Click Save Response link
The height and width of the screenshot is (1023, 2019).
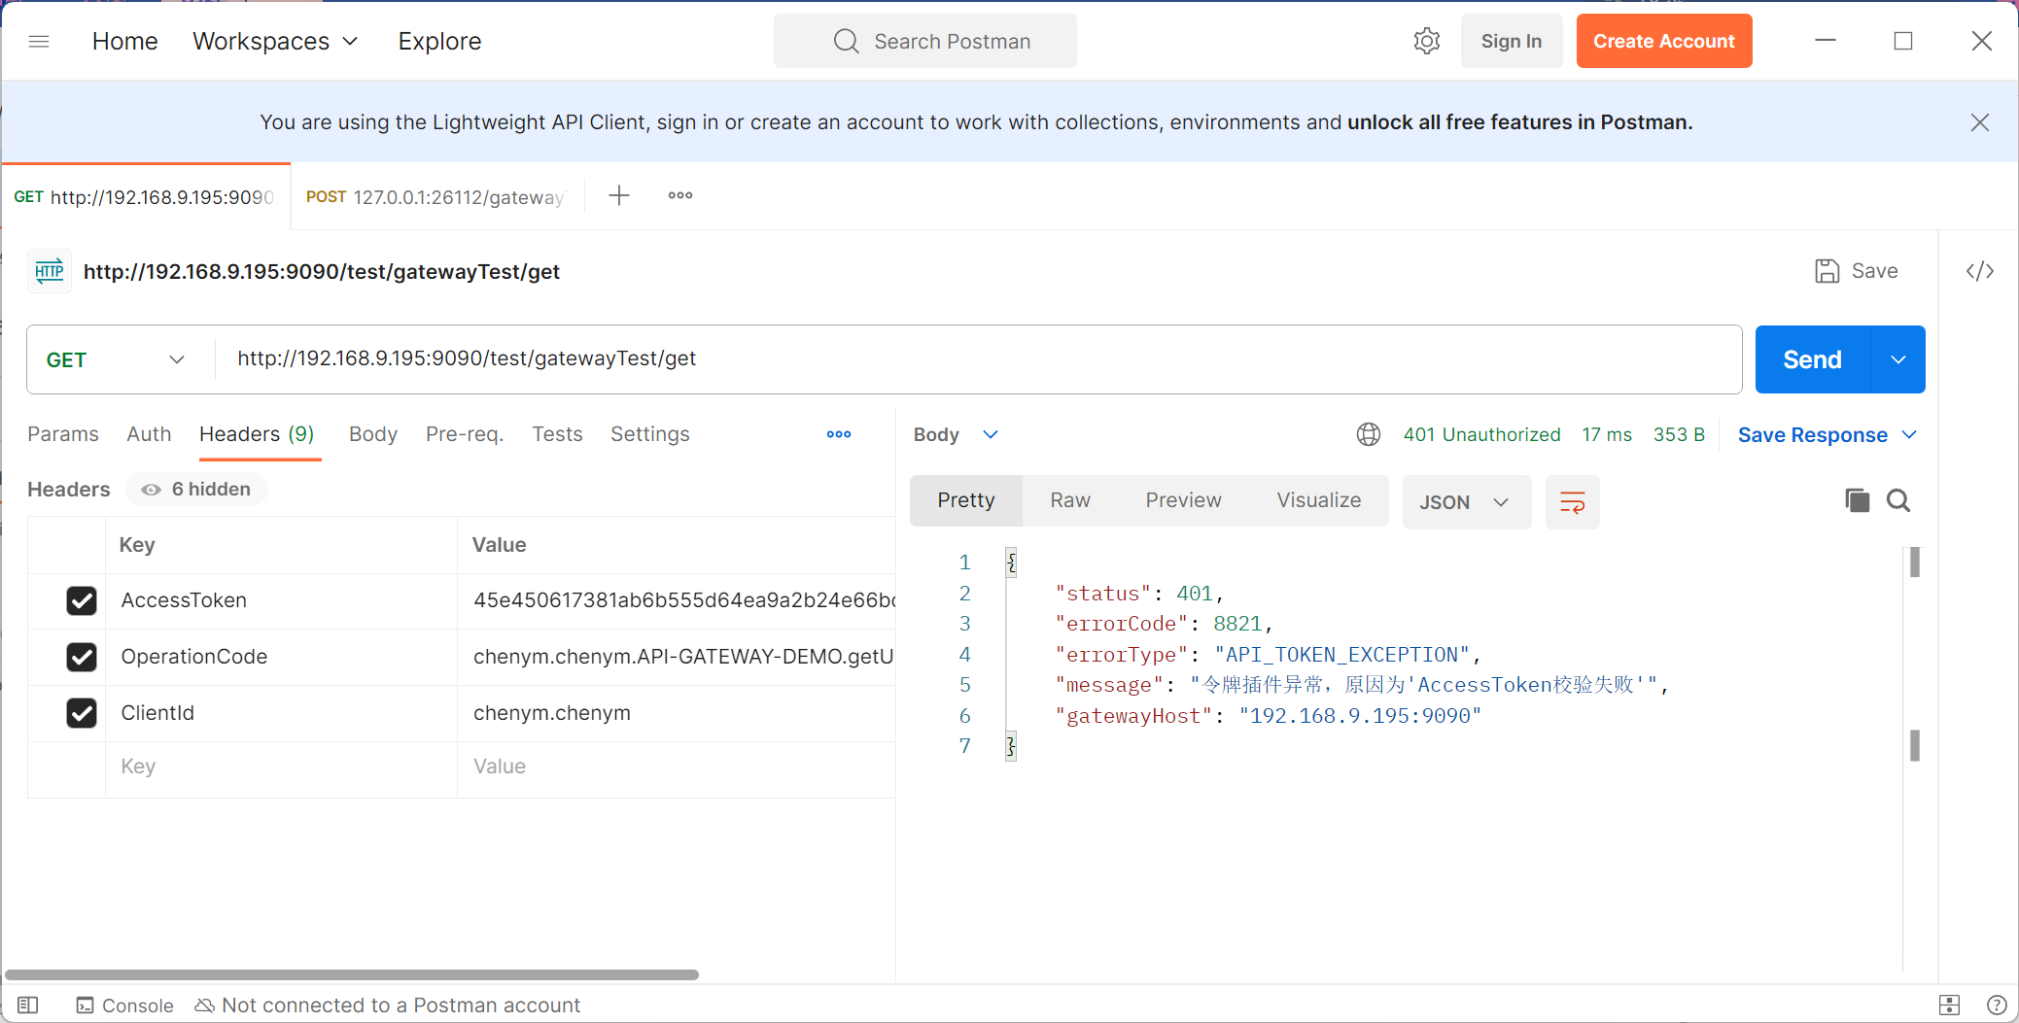[1812, 435]
